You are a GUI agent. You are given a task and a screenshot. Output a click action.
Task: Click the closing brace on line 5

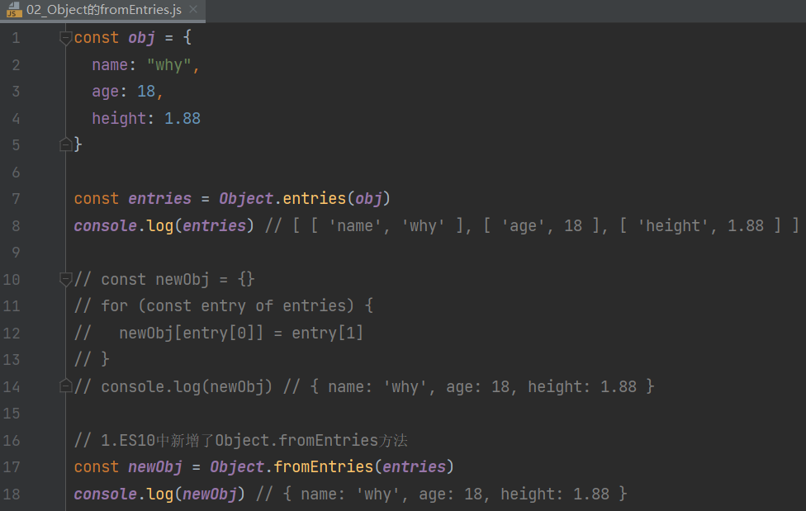click(x=78, y=144)
